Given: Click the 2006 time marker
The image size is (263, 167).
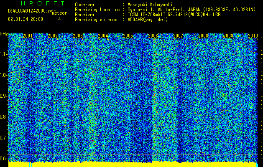Looking at the screenshot, I should 153,36.
